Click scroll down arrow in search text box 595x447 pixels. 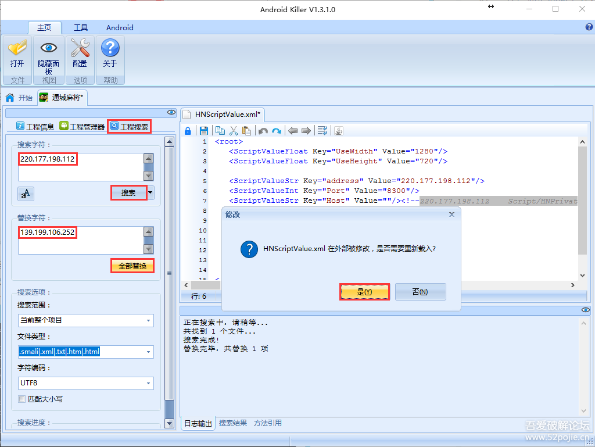point(149,176)
